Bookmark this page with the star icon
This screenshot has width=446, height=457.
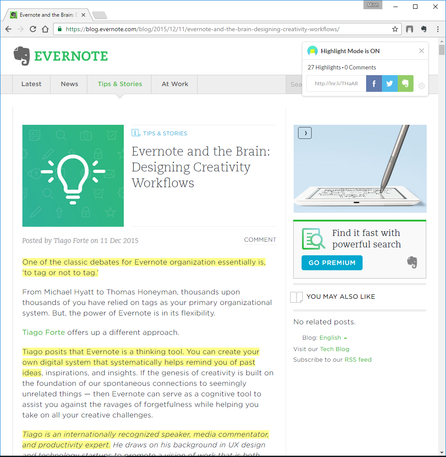click(395, 29)
